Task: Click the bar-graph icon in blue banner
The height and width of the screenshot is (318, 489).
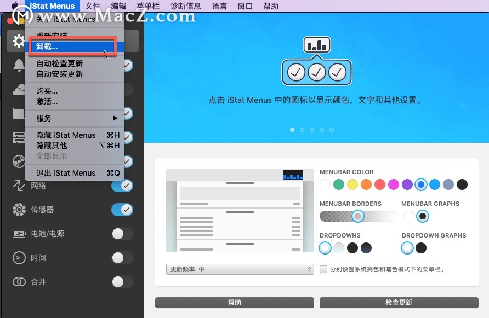Action: point(316,44)
